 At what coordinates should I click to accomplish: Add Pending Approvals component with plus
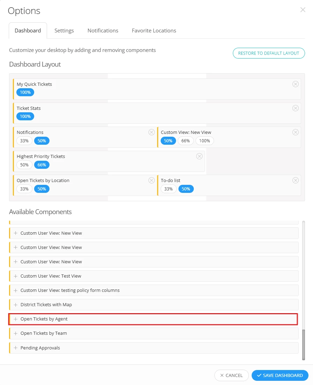point(15,348)
